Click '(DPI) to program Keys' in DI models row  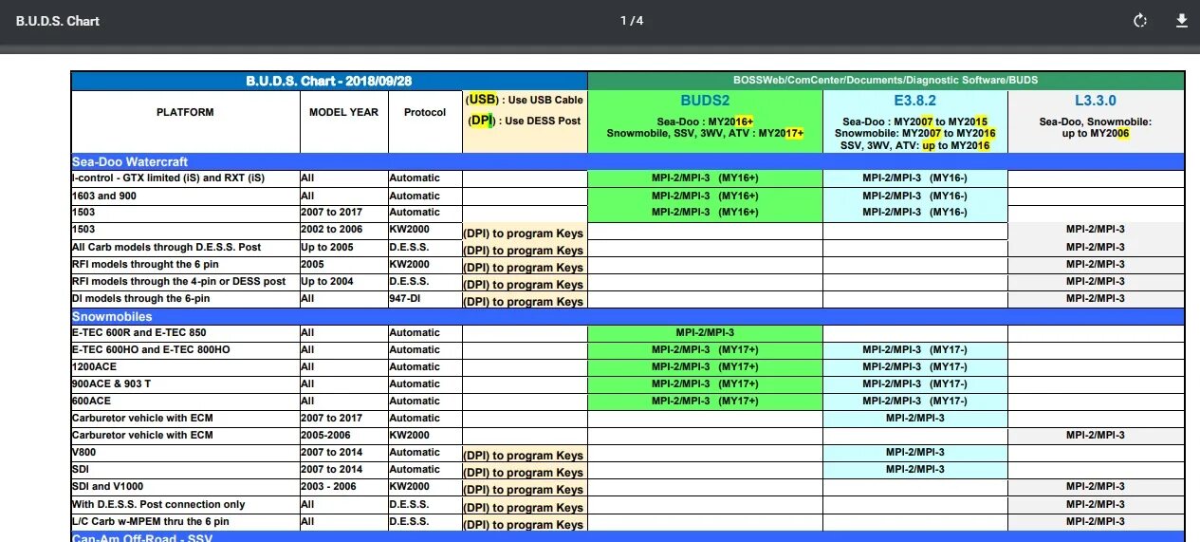tap(523, 302)
